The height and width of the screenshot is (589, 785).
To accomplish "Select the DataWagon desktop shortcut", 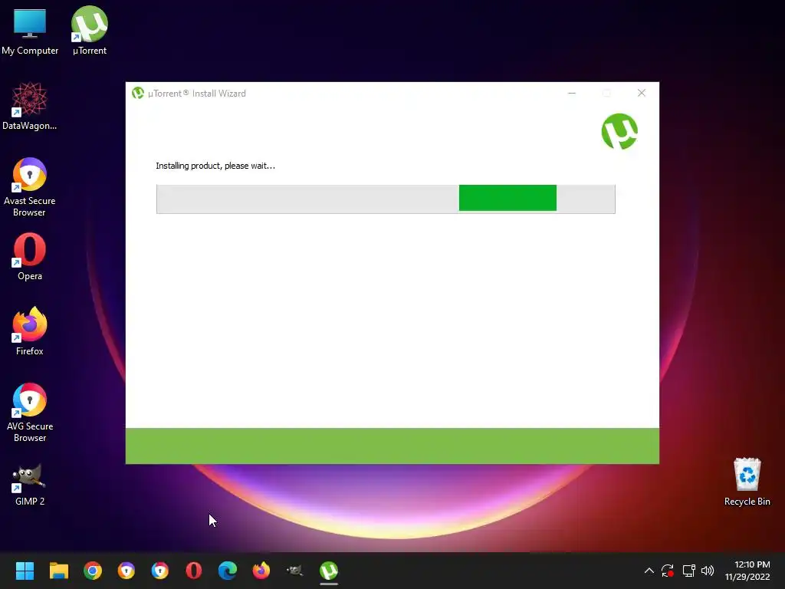I will pos(30,106).
